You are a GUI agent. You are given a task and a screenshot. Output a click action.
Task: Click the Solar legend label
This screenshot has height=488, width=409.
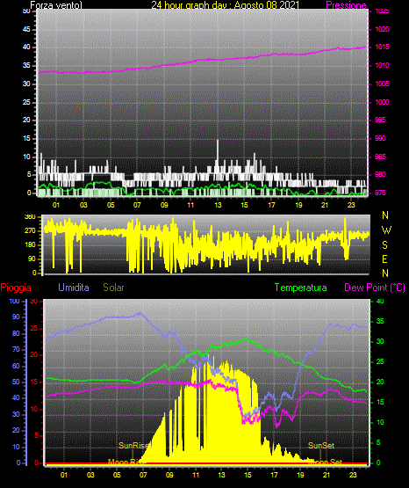(114, 288)
